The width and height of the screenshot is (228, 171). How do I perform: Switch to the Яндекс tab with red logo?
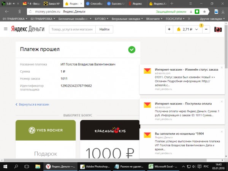pos(137,4)
